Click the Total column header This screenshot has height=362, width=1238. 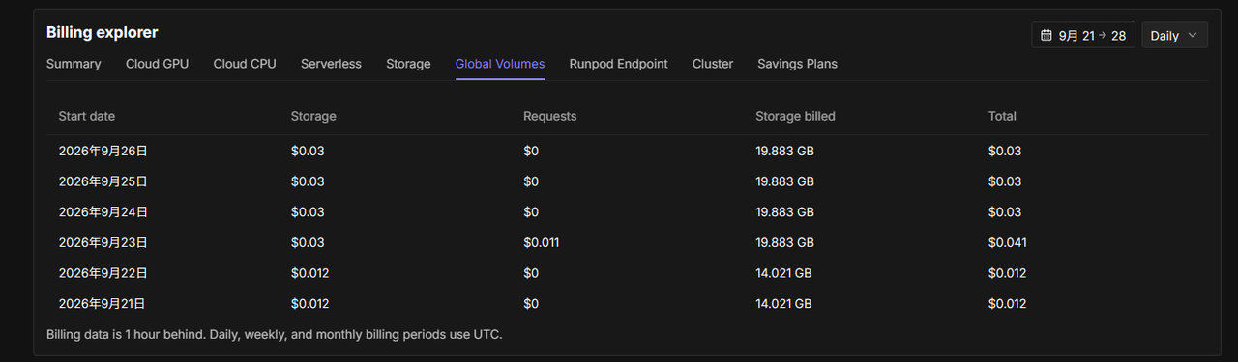click(x=1002, y=116)
